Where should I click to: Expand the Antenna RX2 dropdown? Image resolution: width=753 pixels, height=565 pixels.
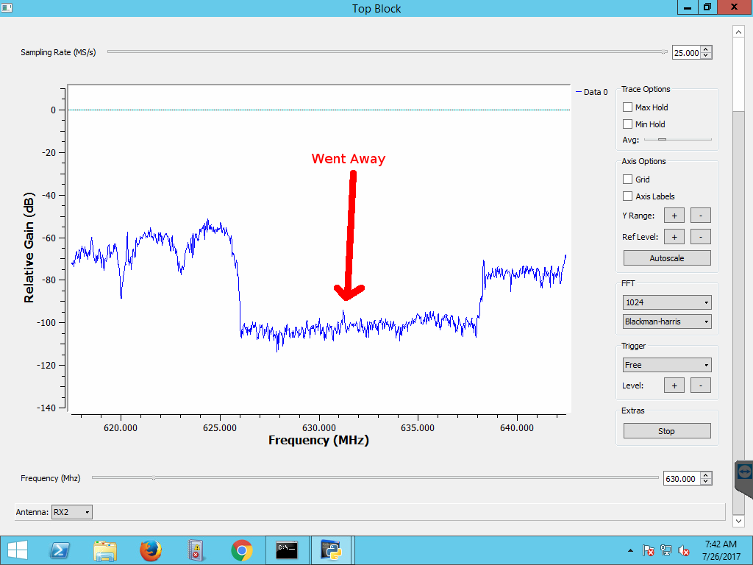[72, 512]
